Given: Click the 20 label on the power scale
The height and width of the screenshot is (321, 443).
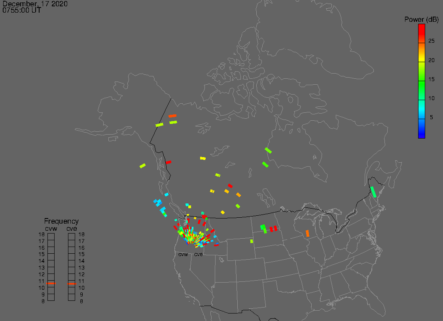Looking at the screenshot, I should (431, 60).
